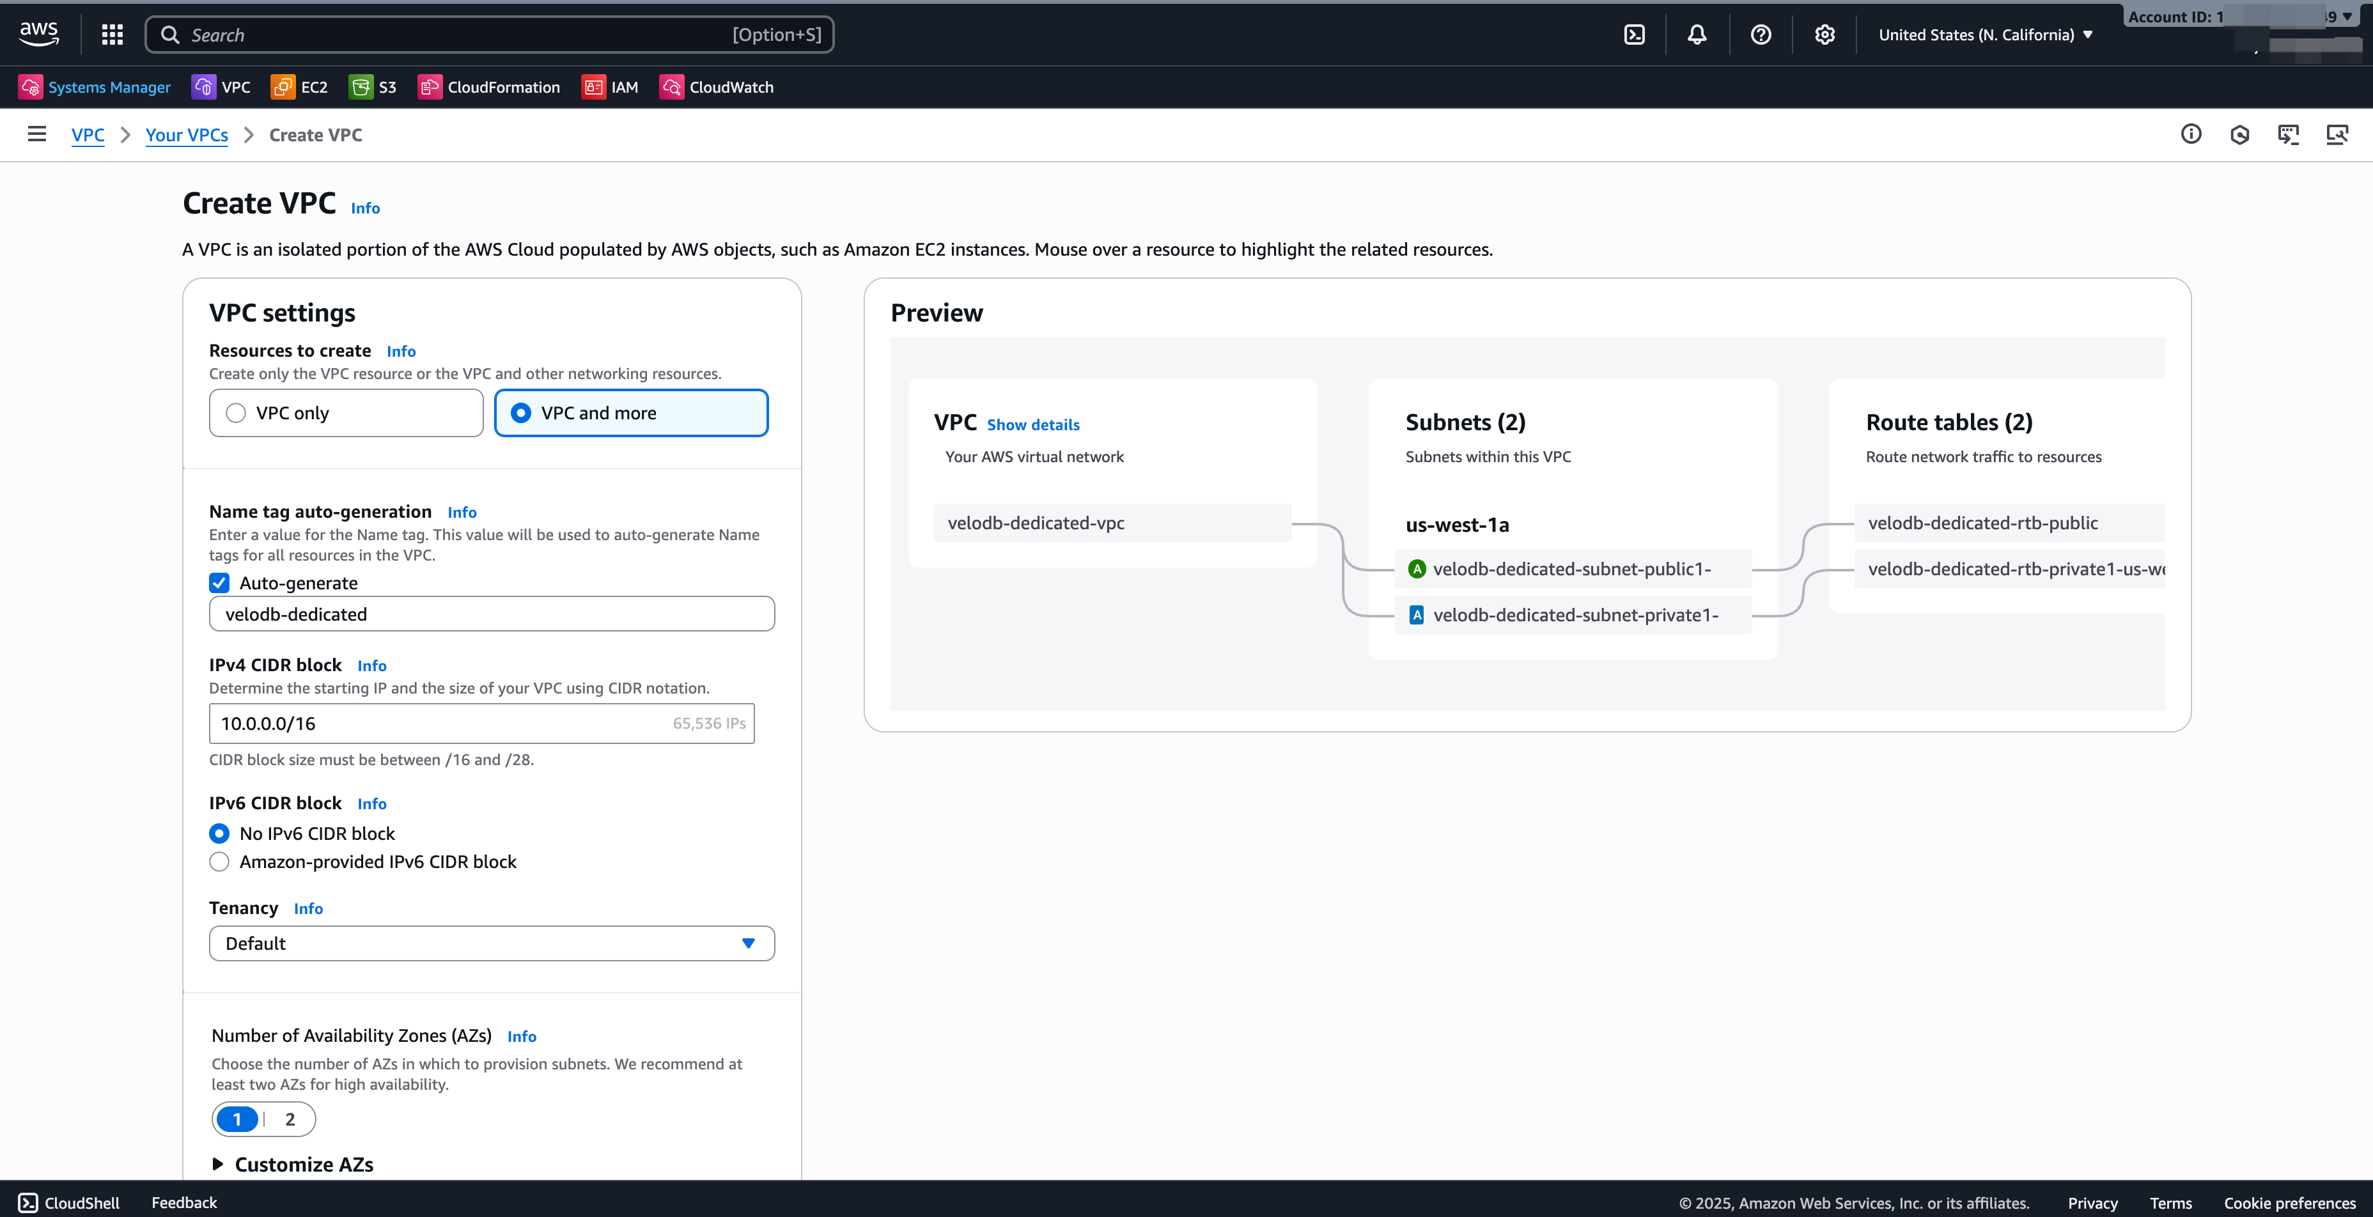Image resolution: width=2373 pixels, height=1217 pixels.
Task: Uncheck the Auto-generate name tag checkbox
Action: pos(219,582)
